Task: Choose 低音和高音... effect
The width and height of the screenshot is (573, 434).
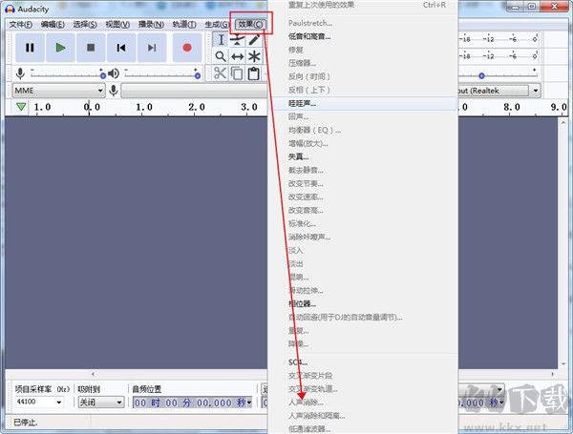Action: pos(363,36)
